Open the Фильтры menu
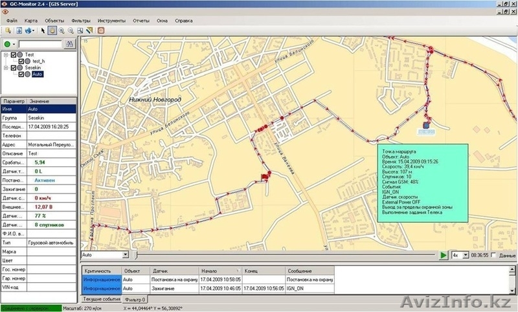 pyautogui.click(x=80, y=21)
